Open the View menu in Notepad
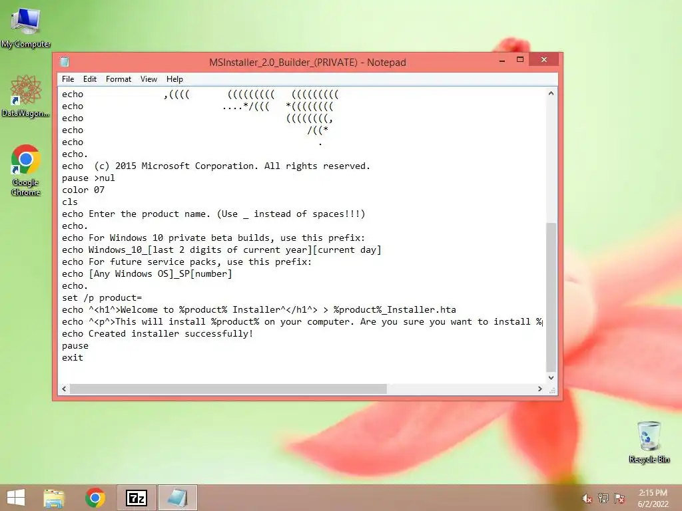 149,79
